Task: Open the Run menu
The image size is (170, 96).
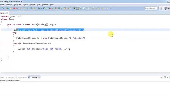Action: 38,5
